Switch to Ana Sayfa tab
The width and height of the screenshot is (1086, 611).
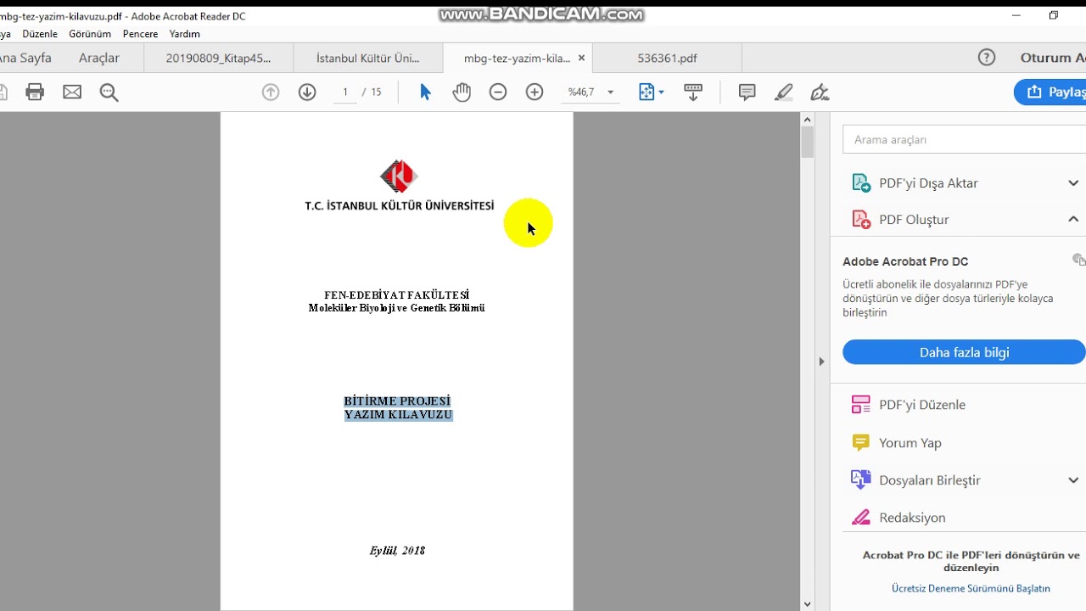coord(24,58)
